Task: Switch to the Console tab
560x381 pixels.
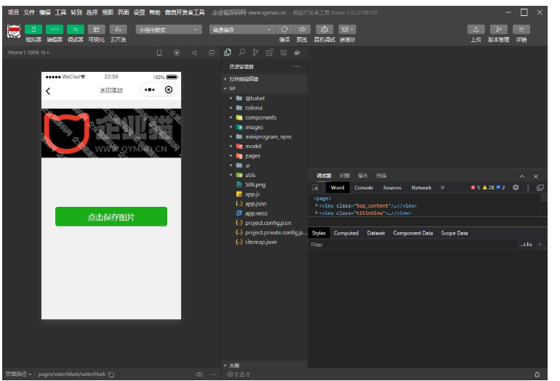Action: point(364,187)
